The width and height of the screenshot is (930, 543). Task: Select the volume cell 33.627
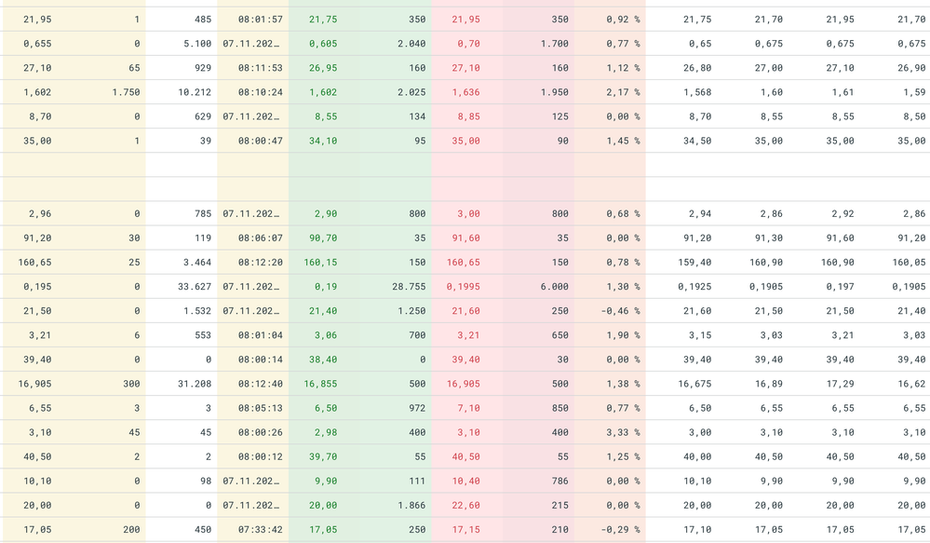[x=195, y=287]
